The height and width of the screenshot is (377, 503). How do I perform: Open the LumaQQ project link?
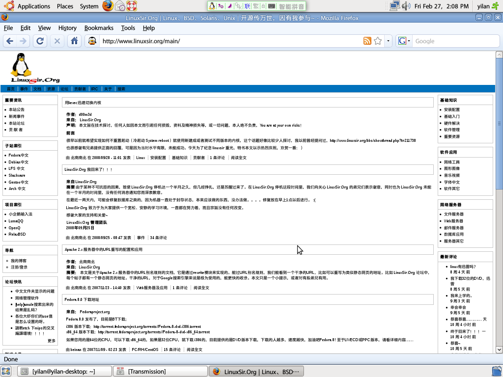point(16,221)
